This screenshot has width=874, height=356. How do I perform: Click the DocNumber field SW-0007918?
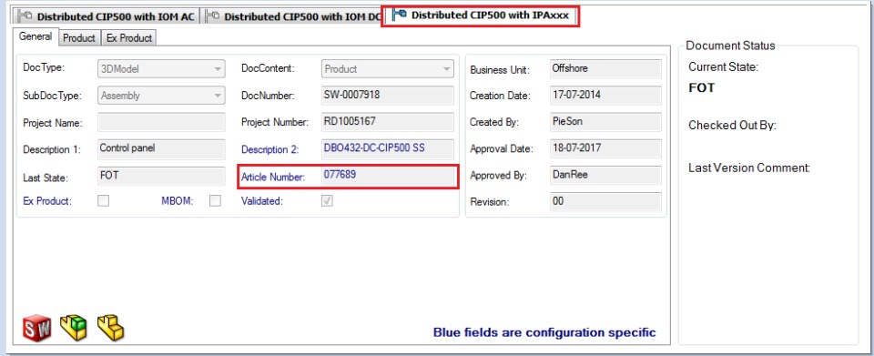[x=388, y=96]
